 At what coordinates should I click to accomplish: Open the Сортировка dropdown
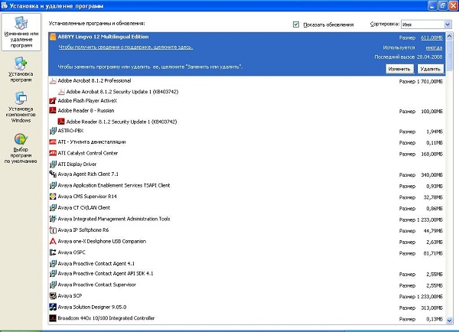448,24
